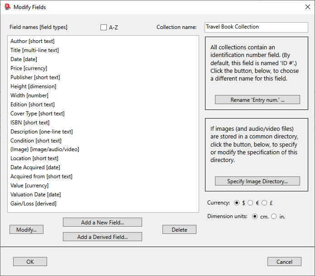
Task: Select the pound currency option
Action: (x=264, y=203)
